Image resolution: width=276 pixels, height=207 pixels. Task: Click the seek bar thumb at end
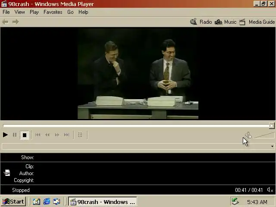click(x=272, y=125)
